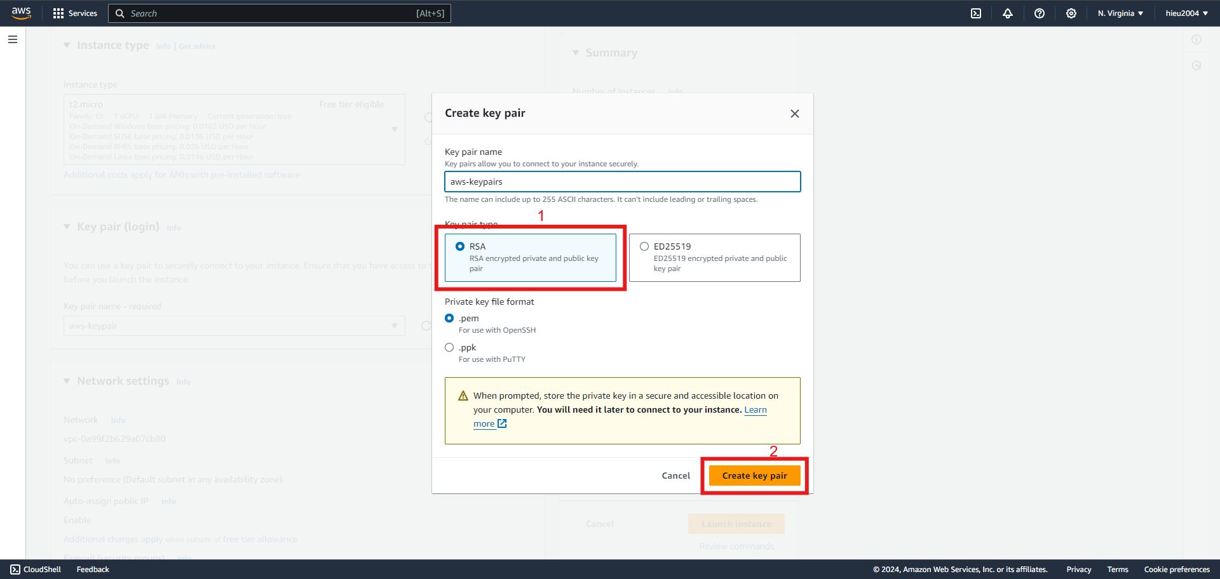Click the CloudShell icon in the footer
This screenshot has height=579, width=1220.
(15, 569)
